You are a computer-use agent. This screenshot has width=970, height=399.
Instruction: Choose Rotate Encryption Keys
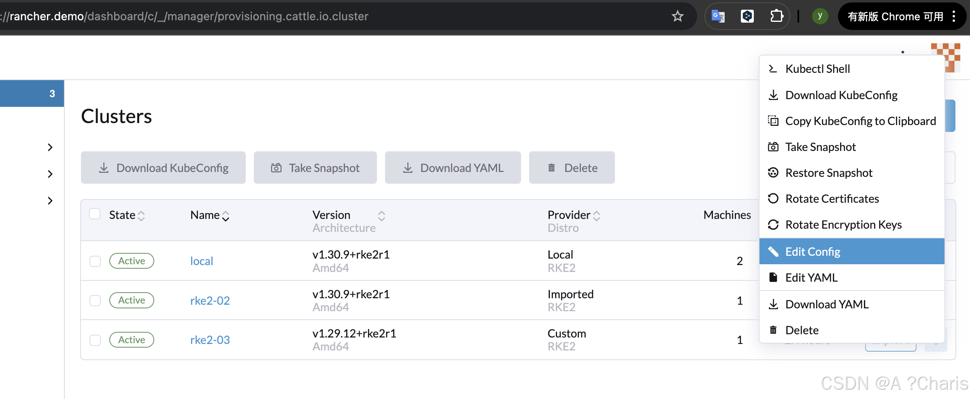[852, 225]
